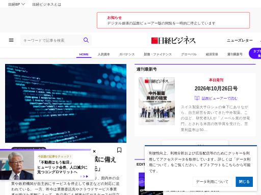Open the 日経ビジネスとは link

[x=46, y=5]
